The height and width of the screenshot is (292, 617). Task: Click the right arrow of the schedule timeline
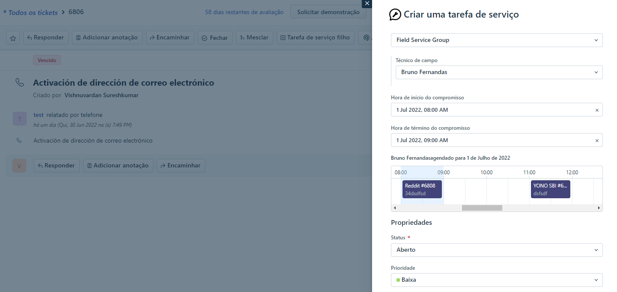[x=599, y=208]
